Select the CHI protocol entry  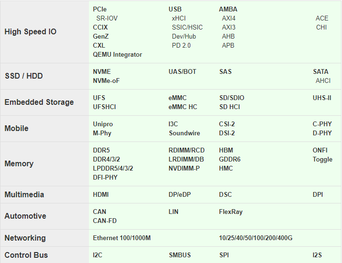(322, 27)
